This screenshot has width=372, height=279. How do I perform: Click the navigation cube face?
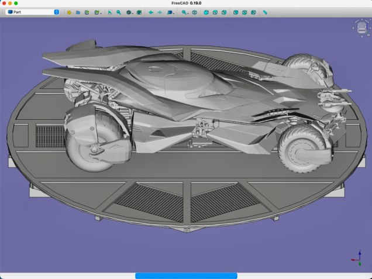[360, 28]
